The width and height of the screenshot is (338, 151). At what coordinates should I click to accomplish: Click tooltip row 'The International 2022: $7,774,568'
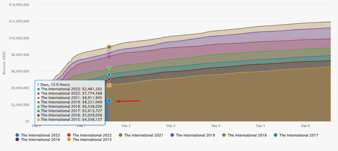coord(70,93)
